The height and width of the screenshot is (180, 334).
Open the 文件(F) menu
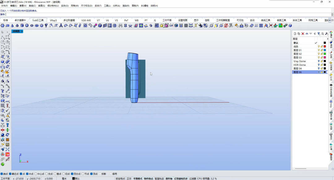(x=4, y=6)
